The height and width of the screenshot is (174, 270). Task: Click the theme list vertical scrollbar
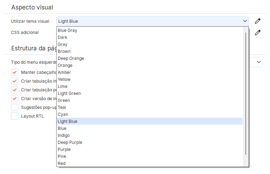[x=246, y=93]
